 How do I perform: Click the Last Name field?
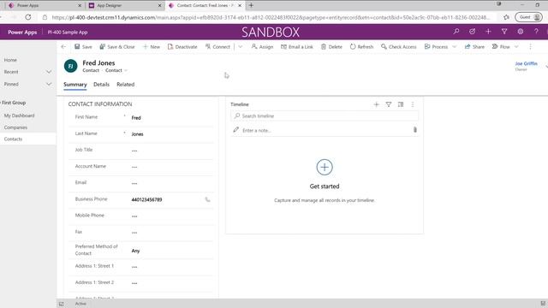[171, 134]
